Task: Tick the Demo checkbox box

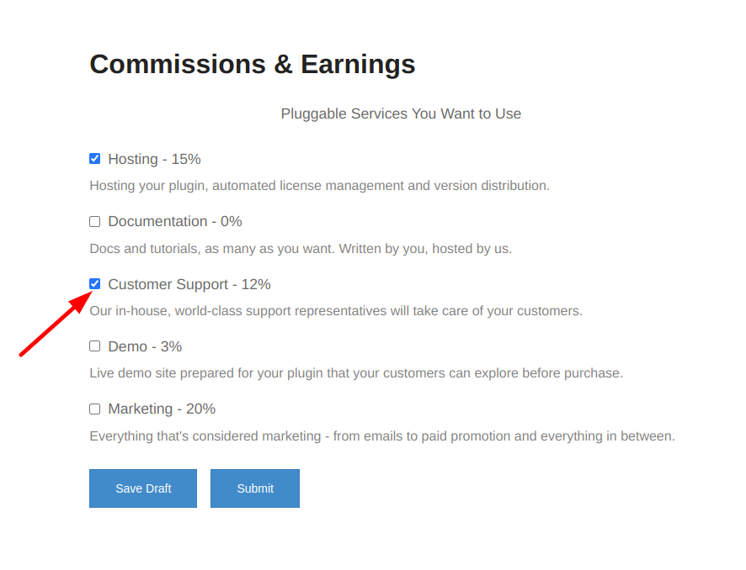Action: pyautogui.click(x=94, y=346)
